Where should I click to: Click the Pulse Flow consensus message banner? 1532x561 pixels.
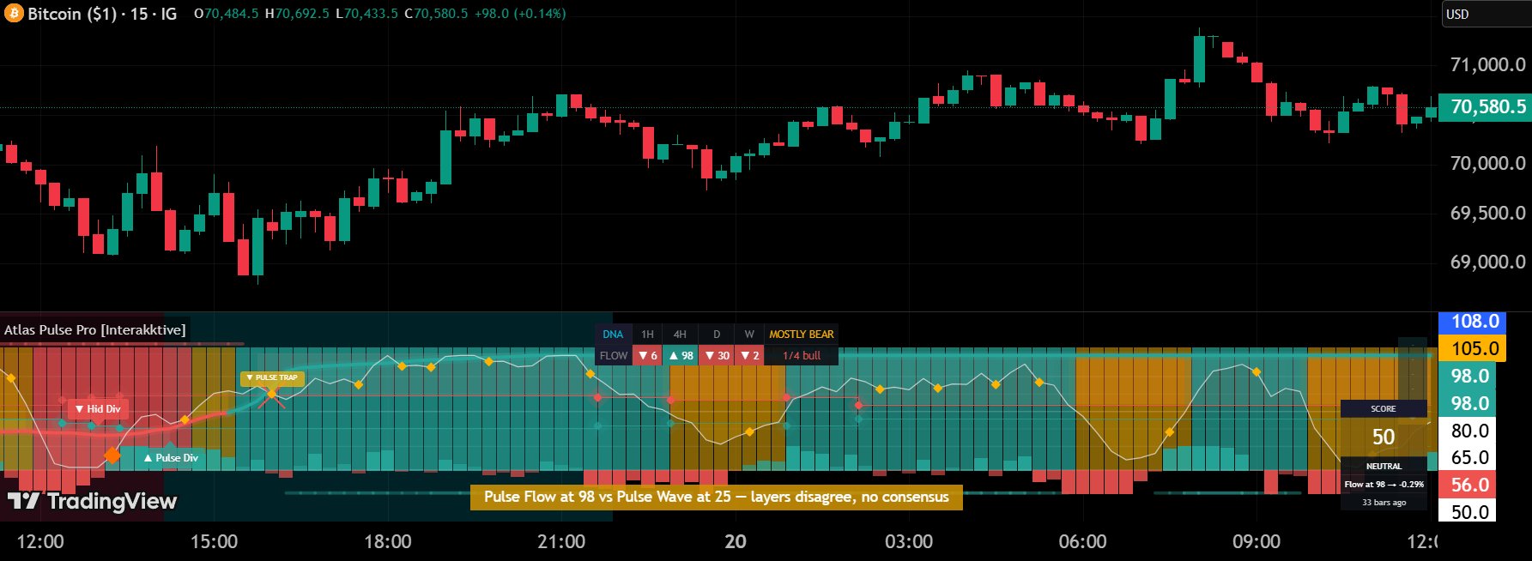pos(716,498)
